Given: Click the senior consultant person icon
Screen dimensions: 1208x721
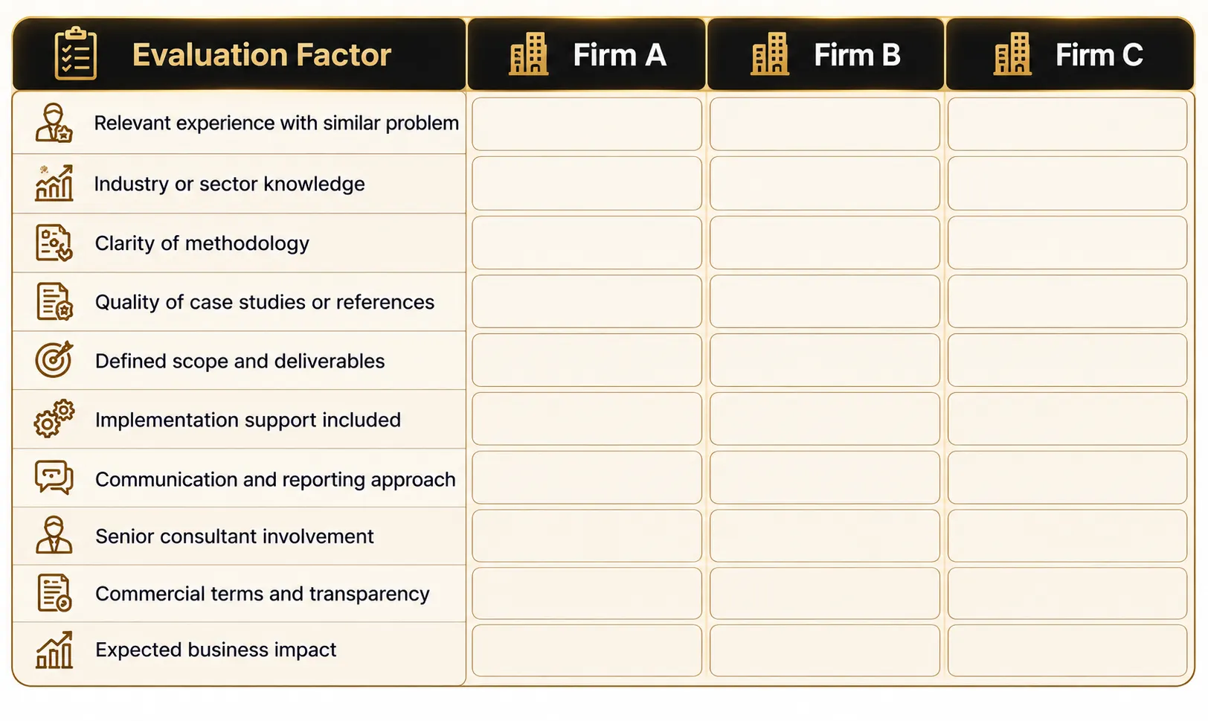Looking at the screenshot, I should point(54,535).
